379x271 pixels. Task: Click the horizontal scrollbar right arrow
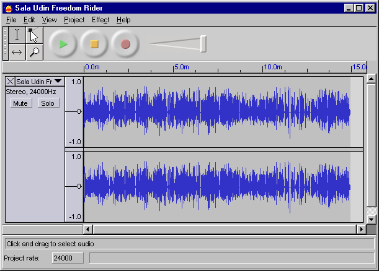pos(361,229)
